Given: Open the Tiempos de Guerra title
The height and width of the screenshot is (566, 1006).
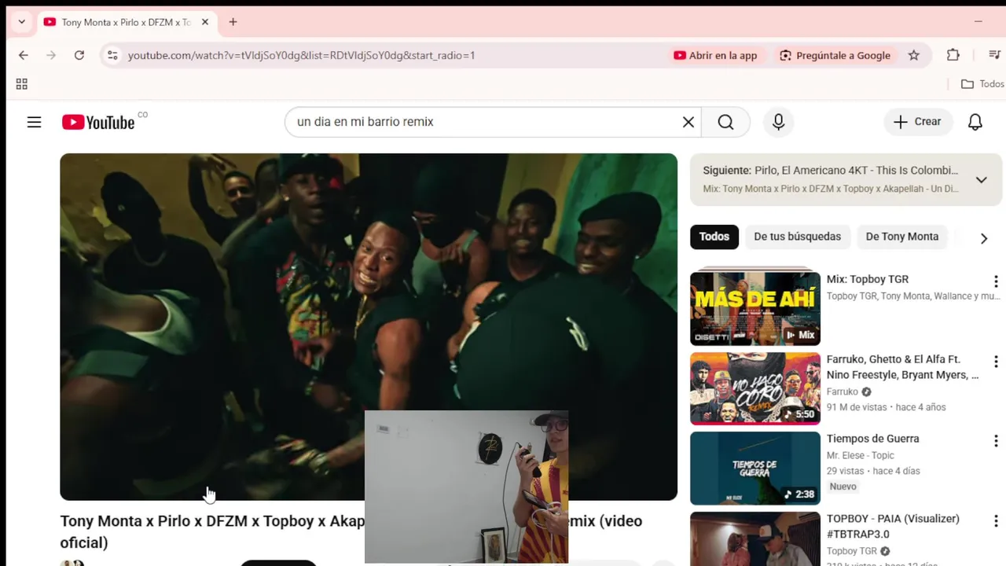Looking at the screenshot, I should pyautogui.click(x=872, y=439).
